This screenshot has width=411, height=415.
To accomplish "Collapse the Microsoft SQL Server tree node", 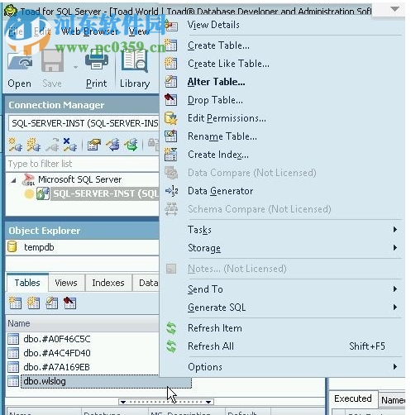I will coord(13,180).
